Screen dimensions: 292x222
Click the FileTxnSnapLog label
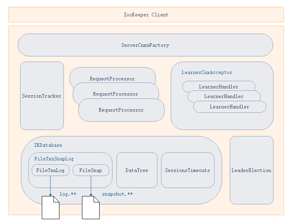coord(54,159)
